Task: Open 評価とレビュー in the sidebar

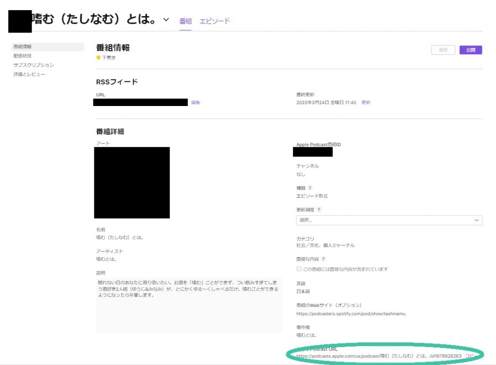Action: click(29, 74)
